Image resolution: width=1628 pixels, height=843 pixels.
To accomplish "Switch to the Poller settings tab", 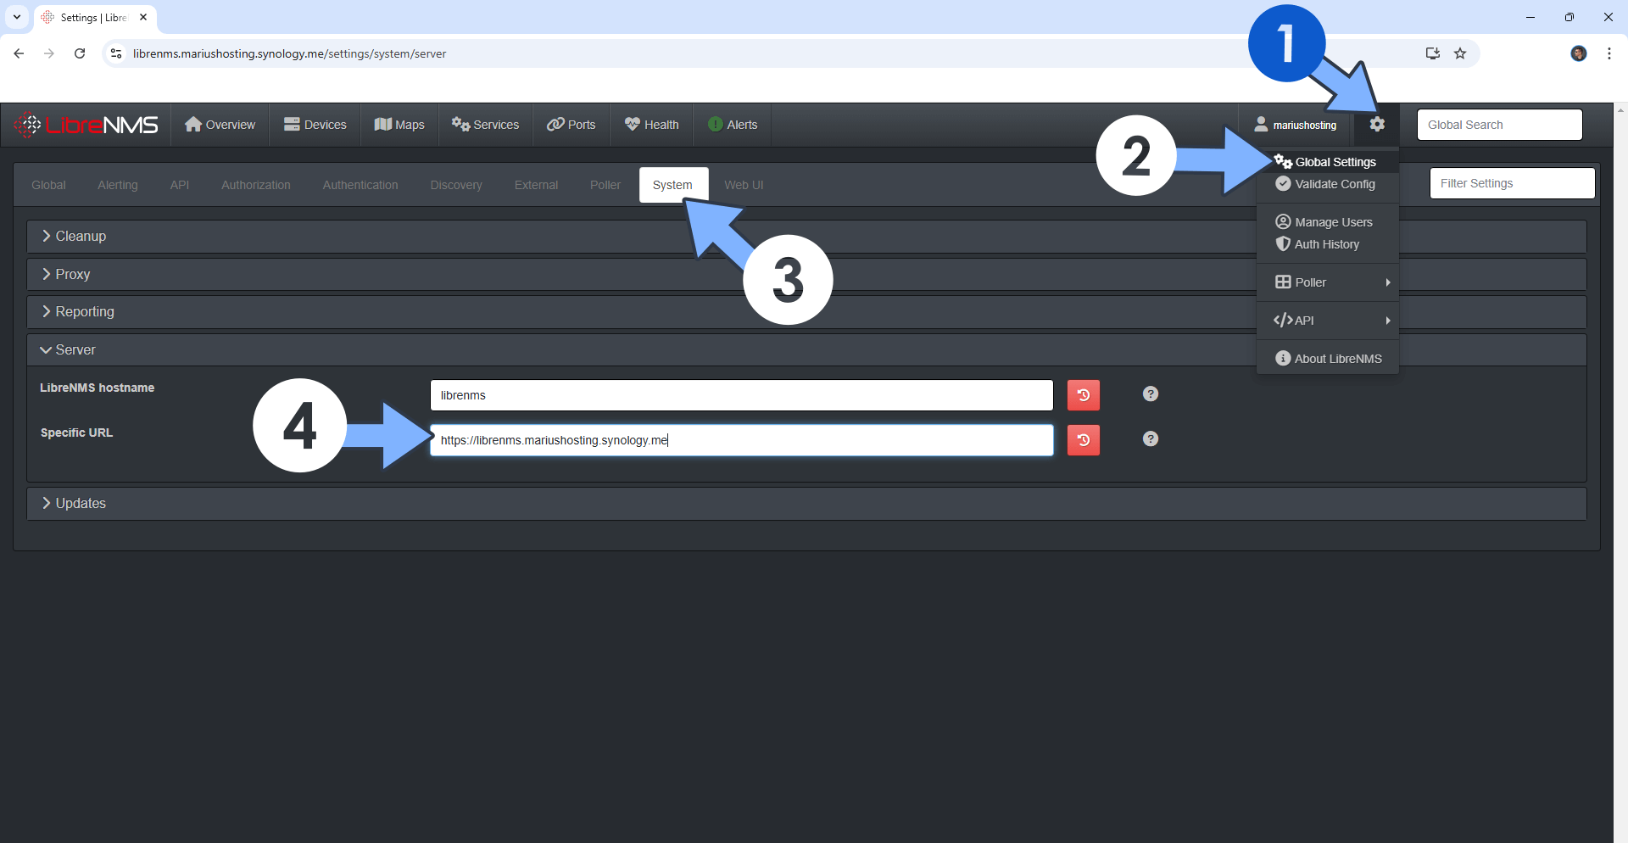I will tap(605, 185).
